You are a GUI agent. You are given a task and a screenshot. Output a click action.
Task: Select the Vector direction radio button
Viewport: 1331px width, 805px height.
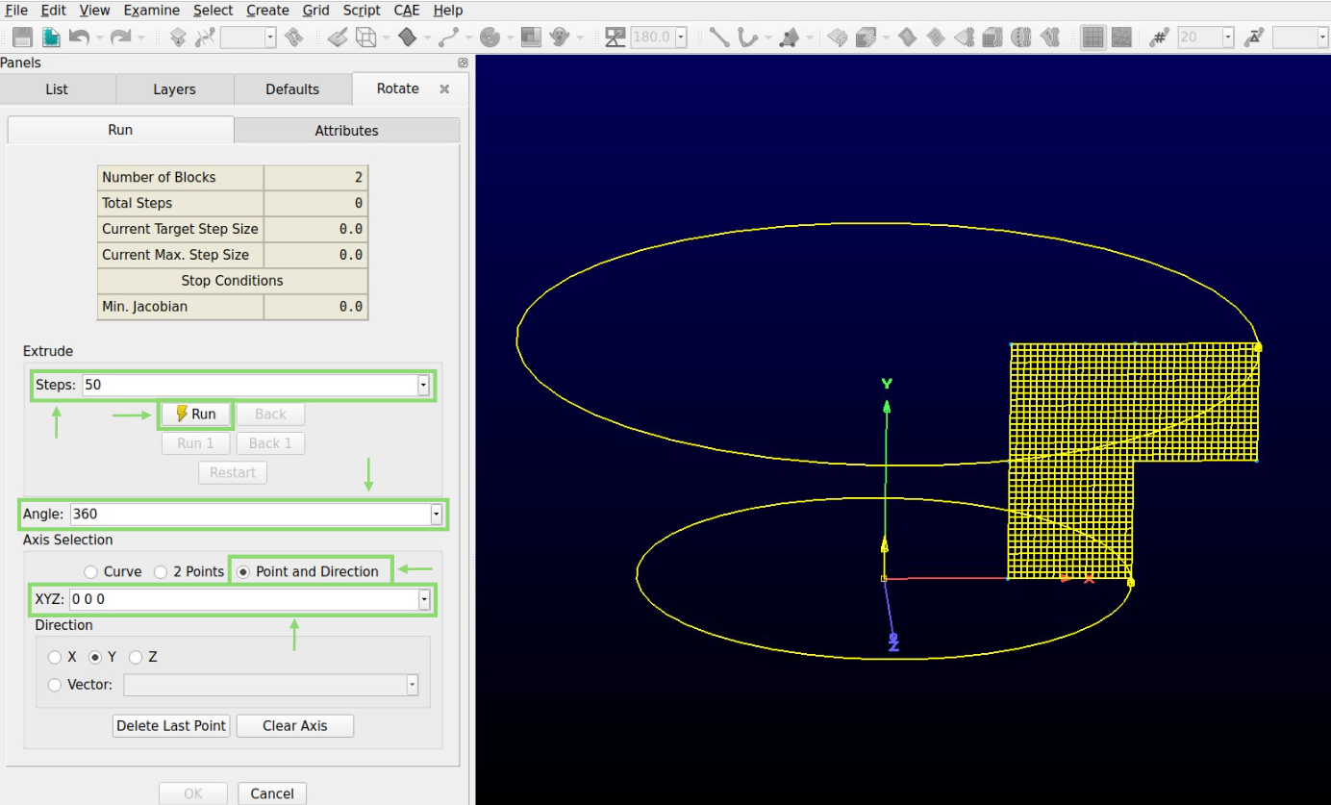pos(55,685)
